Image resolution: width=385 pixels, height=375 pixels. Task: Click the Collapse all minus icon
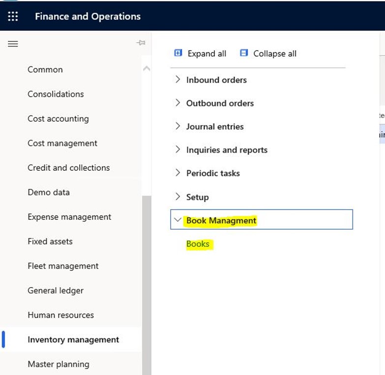click(x=244, y=53)
